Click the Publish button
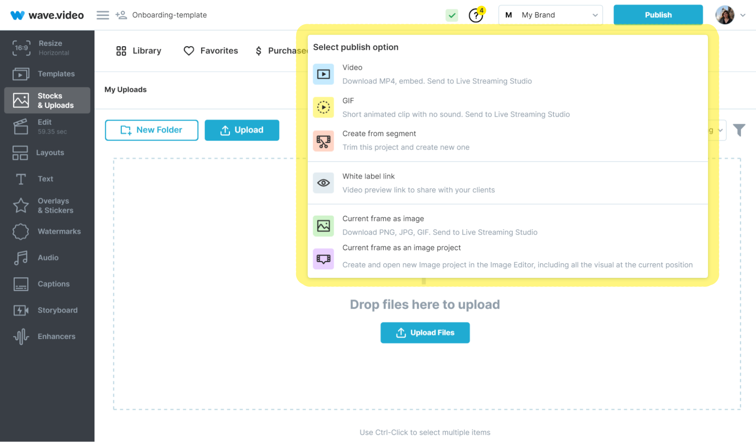The image size is (756, 442). [x=658, y=15]
